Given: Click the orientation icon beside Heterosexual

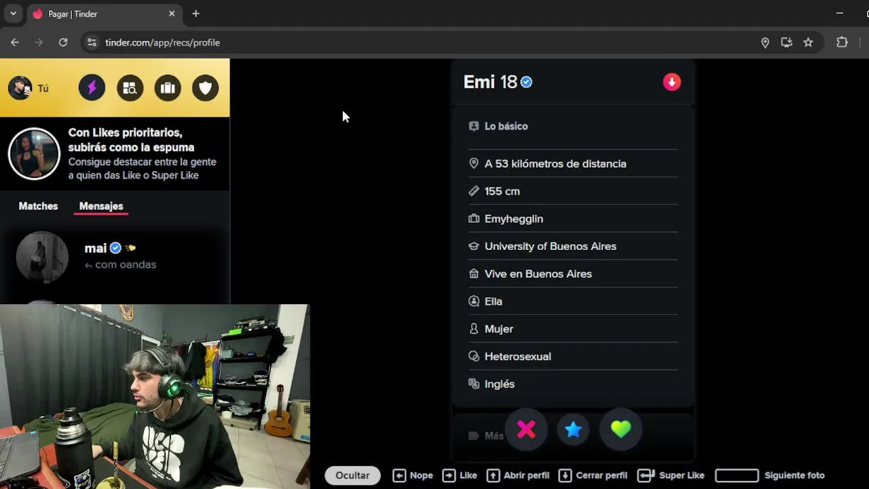Looking at the screenshot, I should (x=474, y=357).
